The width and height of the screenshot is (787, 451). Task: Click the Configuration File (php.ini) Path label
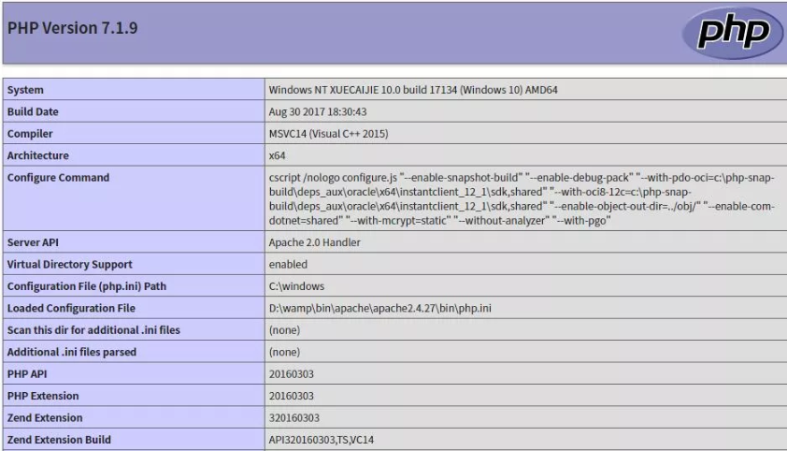click(x=86, y=286)
